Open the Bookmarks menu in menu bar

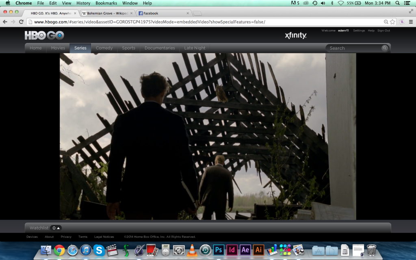(x=106, y=3)
